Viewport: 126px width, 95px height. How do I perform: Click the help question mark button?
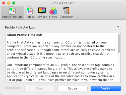tap(118, 27)
